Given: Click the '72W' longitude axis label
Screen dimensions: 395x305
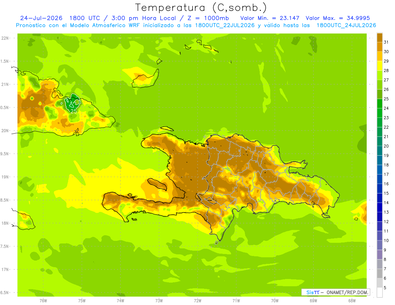Looking at the screenshot, I should point(197,300).
